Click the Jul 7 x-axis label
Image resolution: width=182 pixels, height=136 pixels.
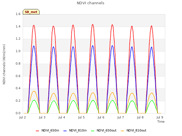(x=121, y=117)
